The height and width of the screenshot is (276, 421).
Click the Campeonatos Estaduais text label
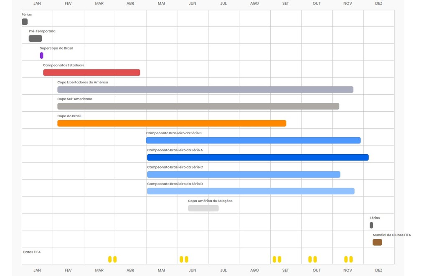(x=63, y=65)
